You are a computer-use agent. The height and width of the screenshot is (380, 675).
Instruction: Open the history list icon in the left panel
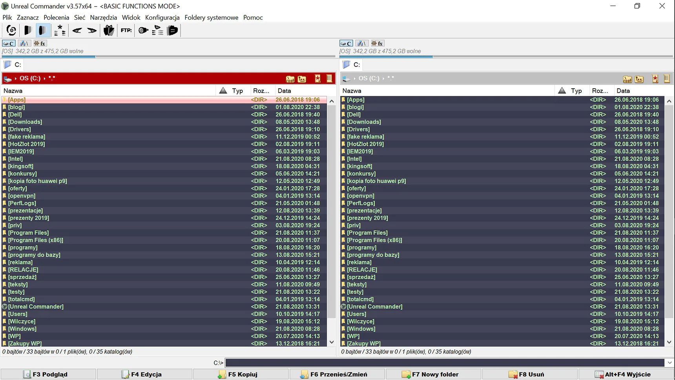click(329, 79)
